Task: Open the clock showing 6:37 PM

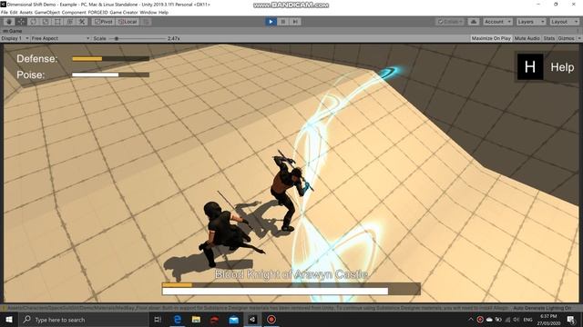Action: [548, 320]
